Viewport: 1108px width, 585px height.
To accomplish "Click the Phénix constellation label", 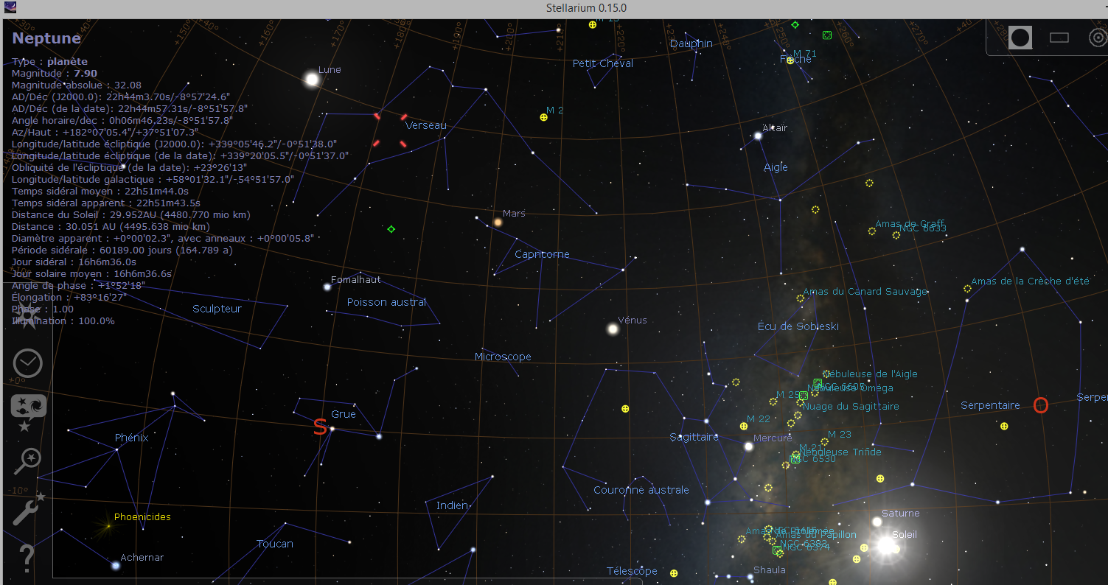I will pos(132,438).
